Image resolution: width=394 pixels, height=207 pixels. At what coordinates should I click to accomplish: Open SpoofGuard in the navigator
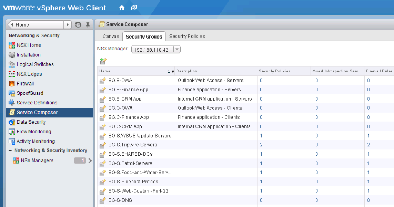click(x=30, y=93)
